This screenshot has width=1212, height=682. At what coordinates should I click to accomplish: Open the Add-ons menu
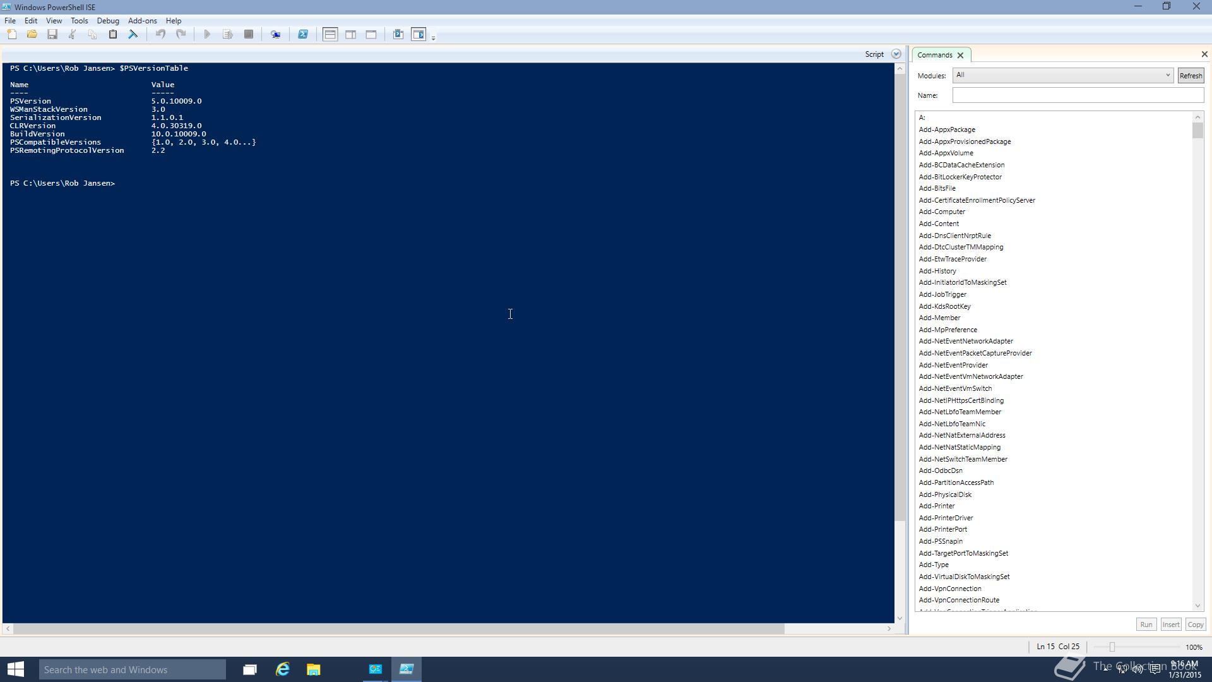pos(143,21)
